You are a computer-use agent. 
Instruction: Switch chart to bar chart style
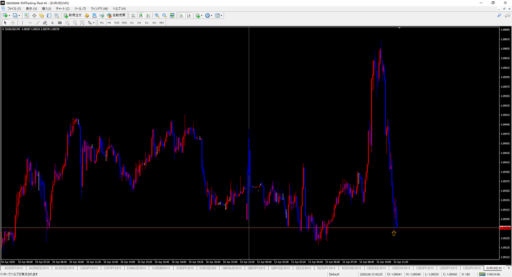(x=133, y=15)
